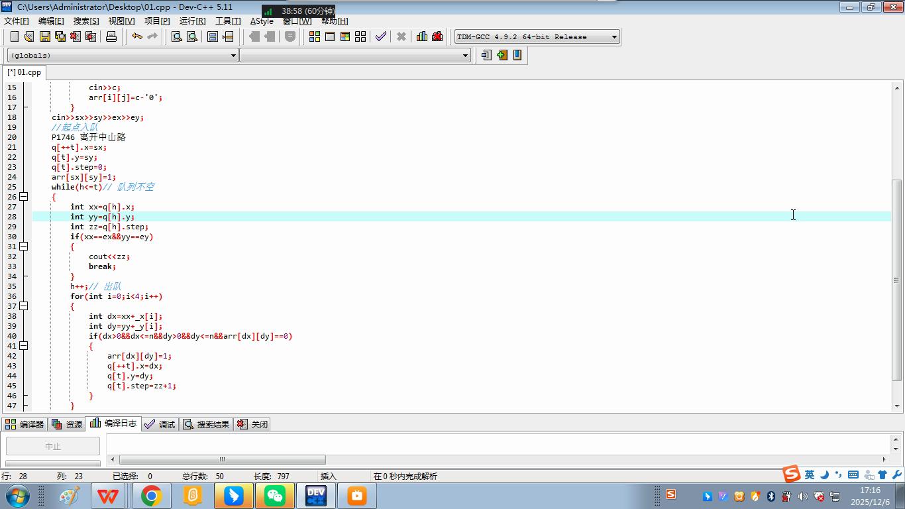This screenshot has width=905, height=509.
Task: Click the Print toolbar icon
Action: click(x=111, y=36)
